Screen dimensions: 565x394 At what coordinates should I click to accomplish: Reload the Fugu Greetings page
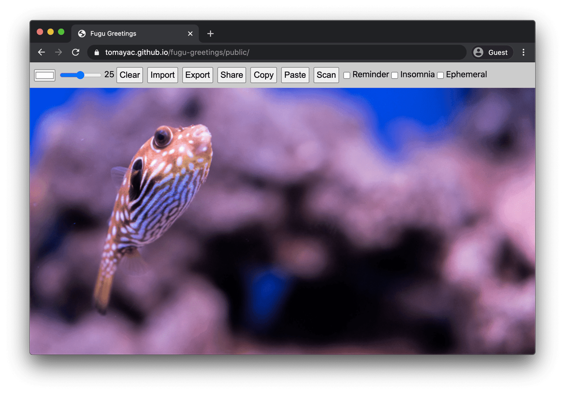coord(76,52)
